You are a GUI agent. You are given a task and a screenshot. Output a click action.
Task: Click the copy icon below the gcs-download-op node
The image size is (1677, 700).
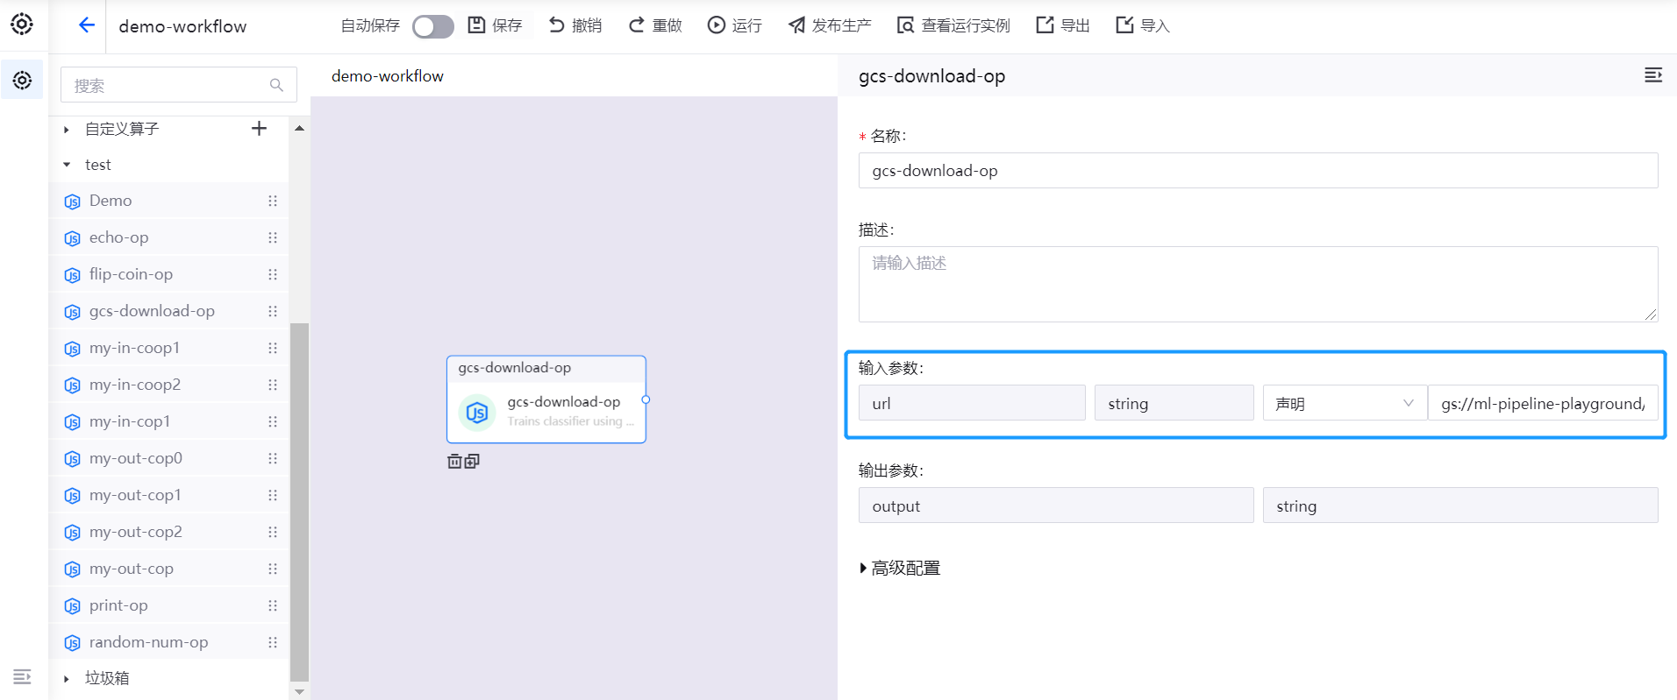472,461
